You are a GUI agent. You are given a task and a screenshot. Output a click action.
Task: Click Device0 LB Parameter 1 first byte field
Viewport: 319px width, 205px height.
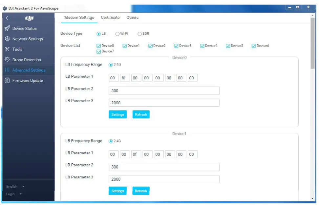114,78
